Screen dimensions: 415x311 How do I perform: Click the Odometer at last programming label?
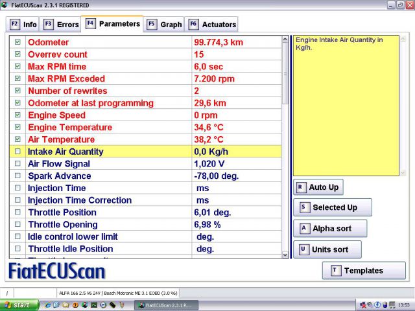click(91, 103)
